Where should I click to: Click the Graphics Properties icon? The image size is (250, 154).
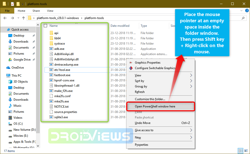click(131, 63)
